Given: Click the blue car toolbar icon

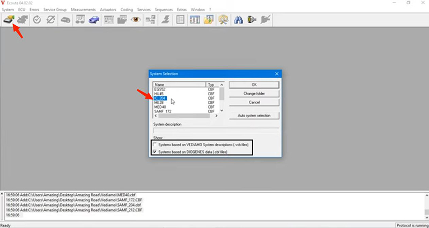Looking at the screenshot, I should point(94,20).
